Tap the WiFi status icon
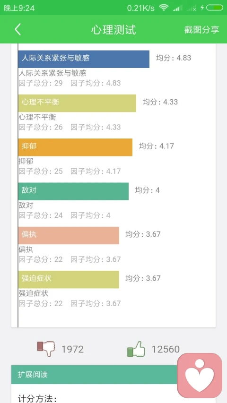 coord(164,8)
